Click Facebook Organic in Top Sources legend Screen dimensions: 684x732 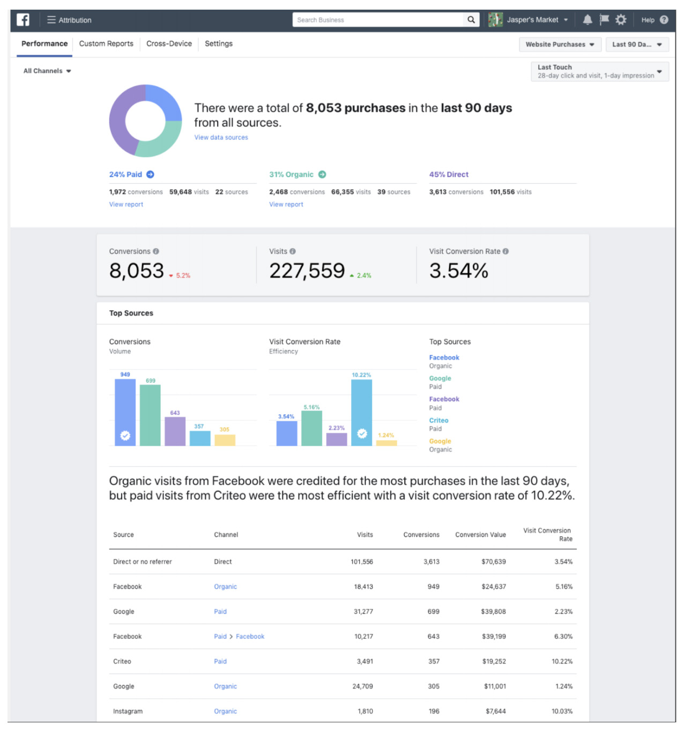(x=444, y=362)
